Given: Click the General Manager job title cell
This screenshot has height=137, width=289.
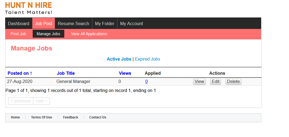Looking at the screenshot, I should tap(73, 81).
